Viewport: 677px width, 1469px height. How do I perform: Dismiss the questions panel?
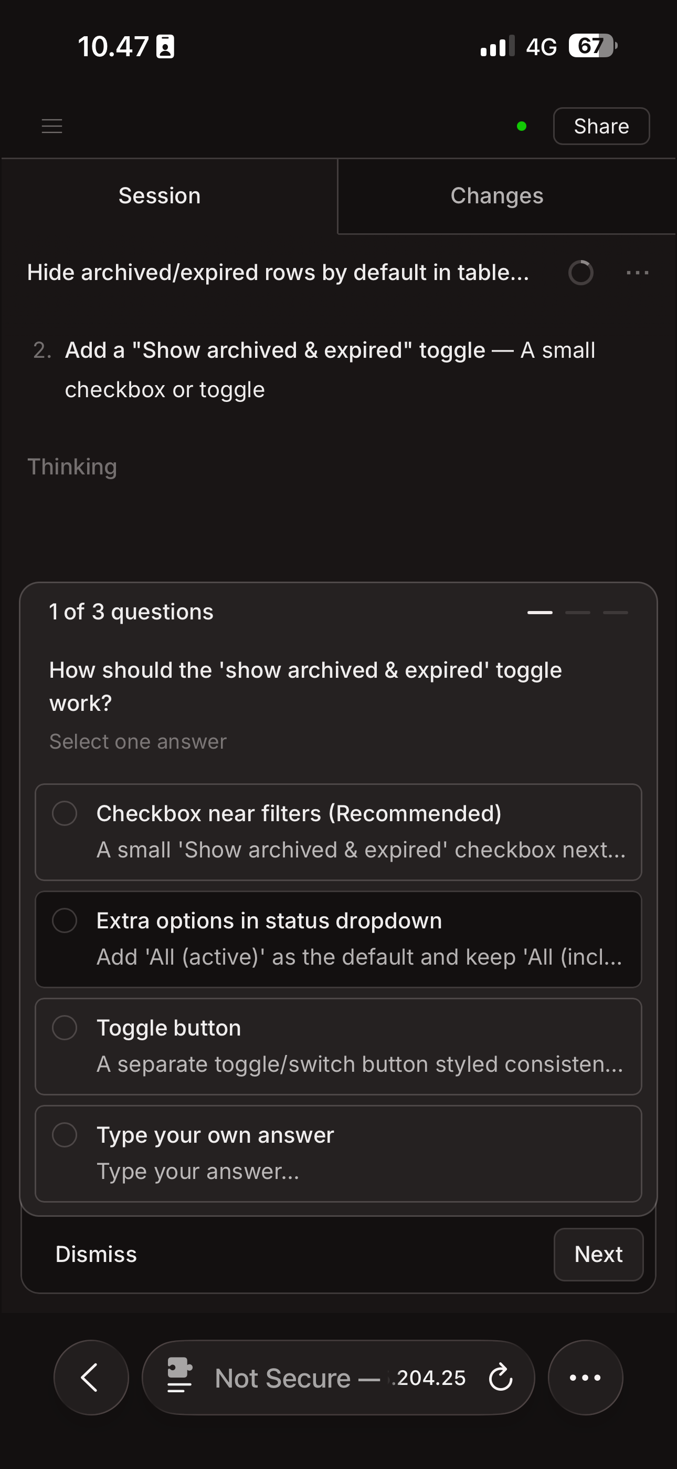(x=97, y=1254)
